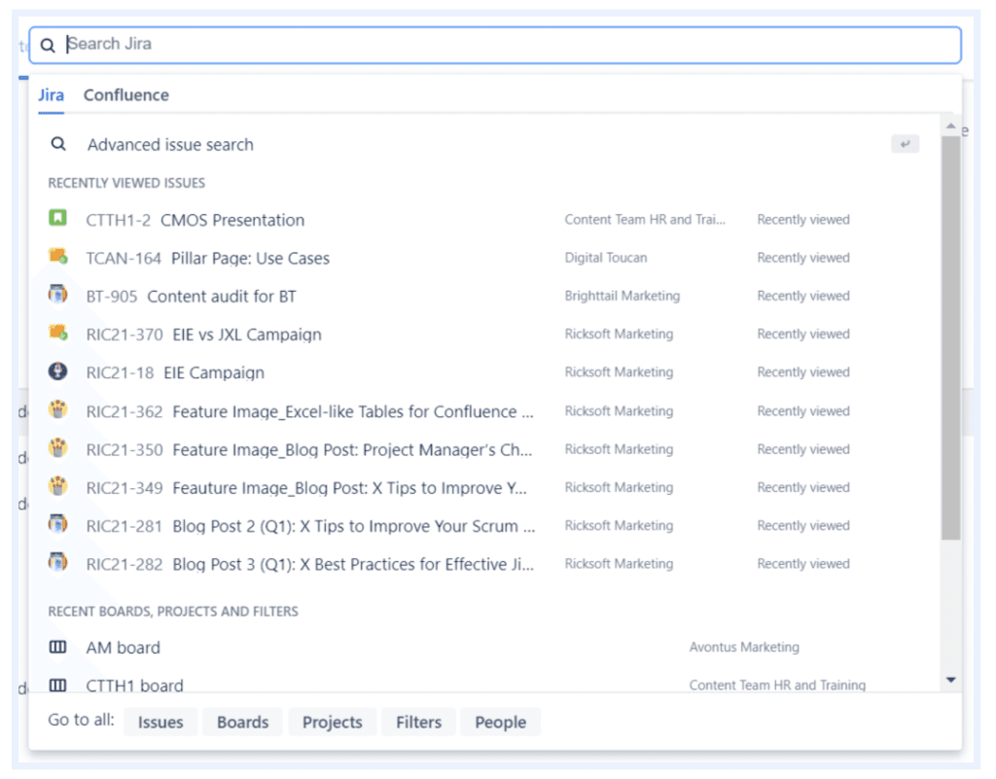
Task: Click Ricksoft Marketing label on RIC21-18 row
Action: pyautogui.click(x=619, y=372)
